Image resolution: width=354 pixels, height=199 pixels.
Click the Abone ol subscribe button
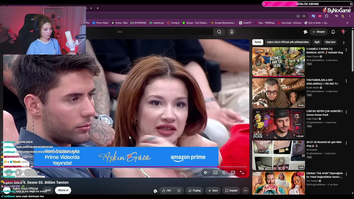click(63, 190)
